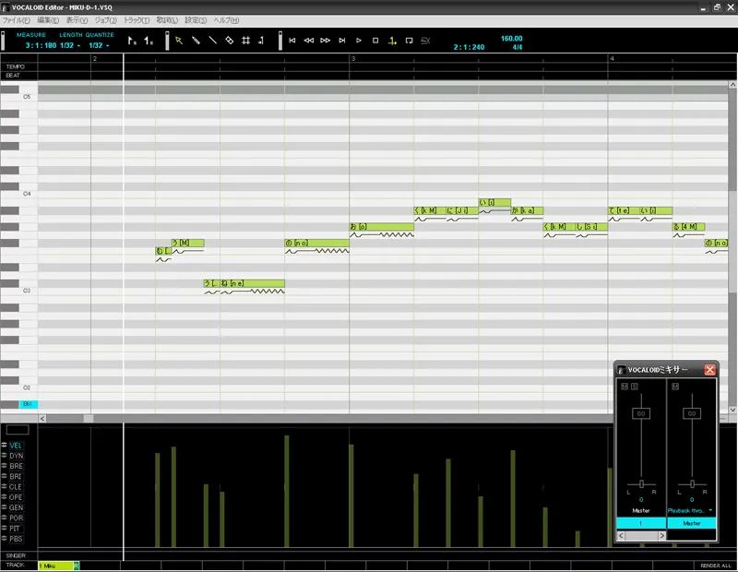Viewport: 738px width, 572px height.
Task: Start playback with the play button
Action: (x=359, y=41)
